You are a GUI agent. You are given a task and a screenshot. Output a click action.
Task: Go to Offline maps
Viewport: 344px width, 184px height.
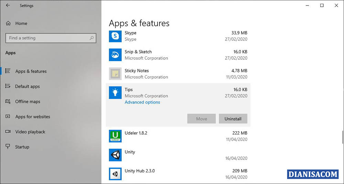pos(28,101)
